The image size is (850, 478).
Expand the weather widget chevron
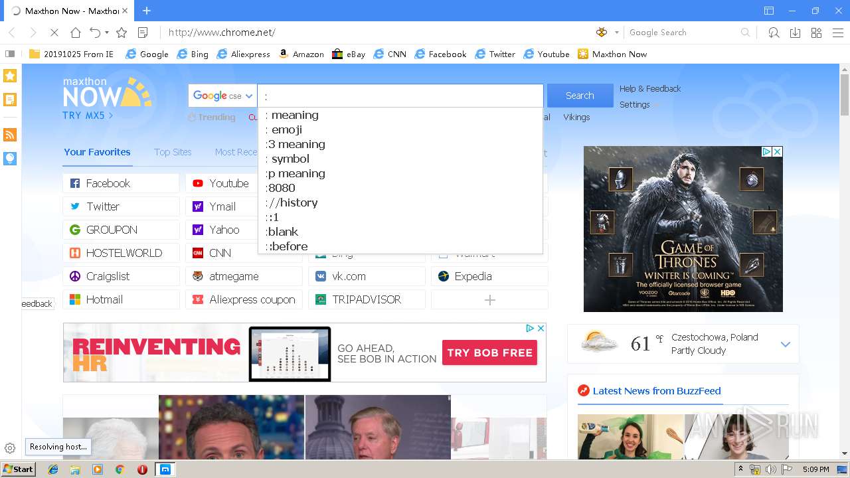pyautogui.click(x=786, y=344)
